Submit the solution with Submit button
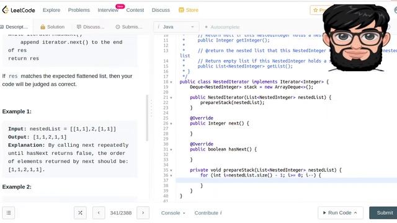This screenshot has height=223, width=397. point(383,213)
